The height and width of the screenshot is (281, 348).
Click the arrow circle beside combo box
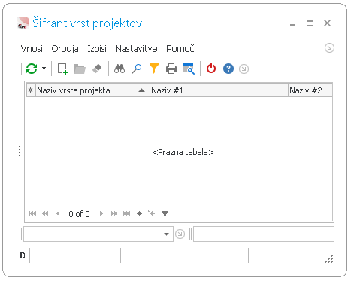(180, 234)
